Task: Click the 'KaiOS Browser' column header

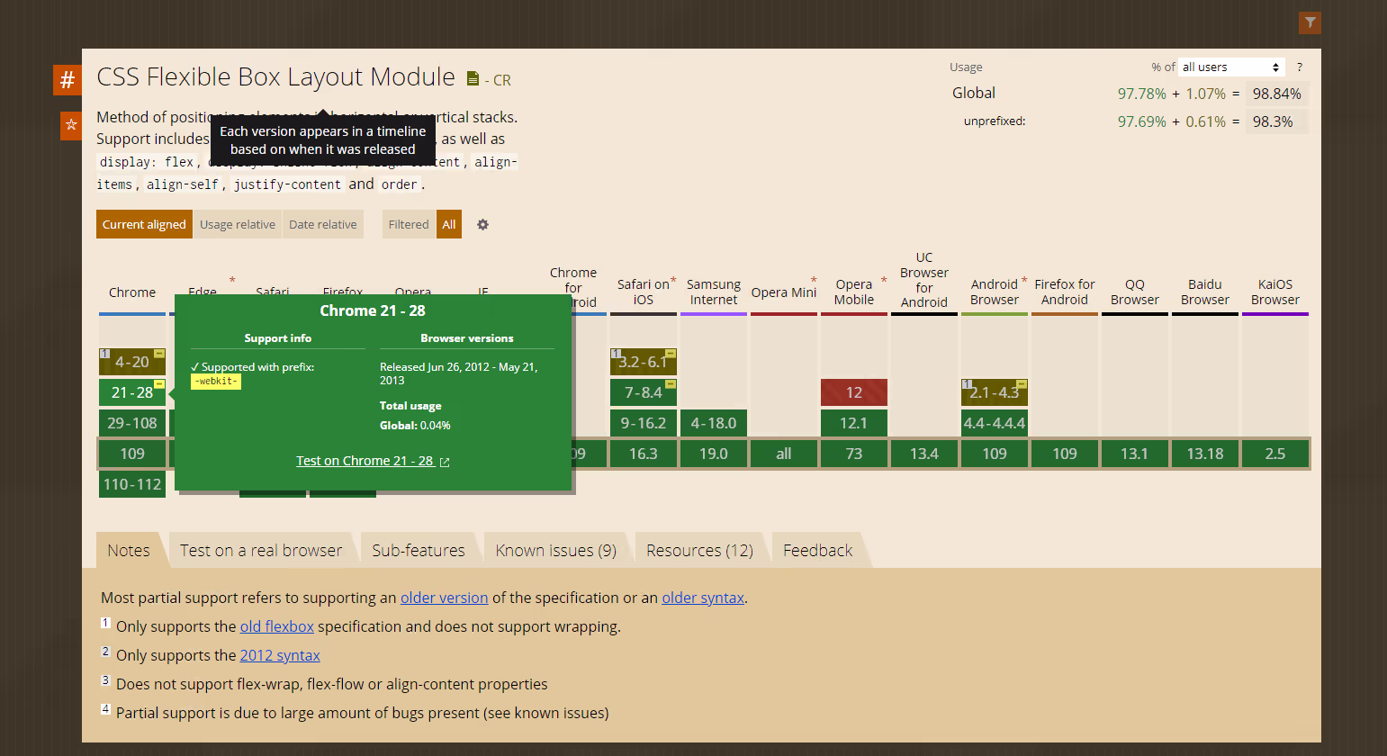Action: 1275,292
